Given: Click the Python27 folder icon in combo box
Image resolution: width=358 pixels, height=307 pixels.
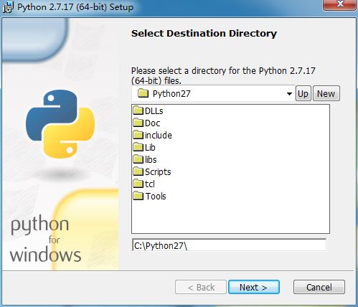Looking at the screenshot, I should tap(143, 93).
